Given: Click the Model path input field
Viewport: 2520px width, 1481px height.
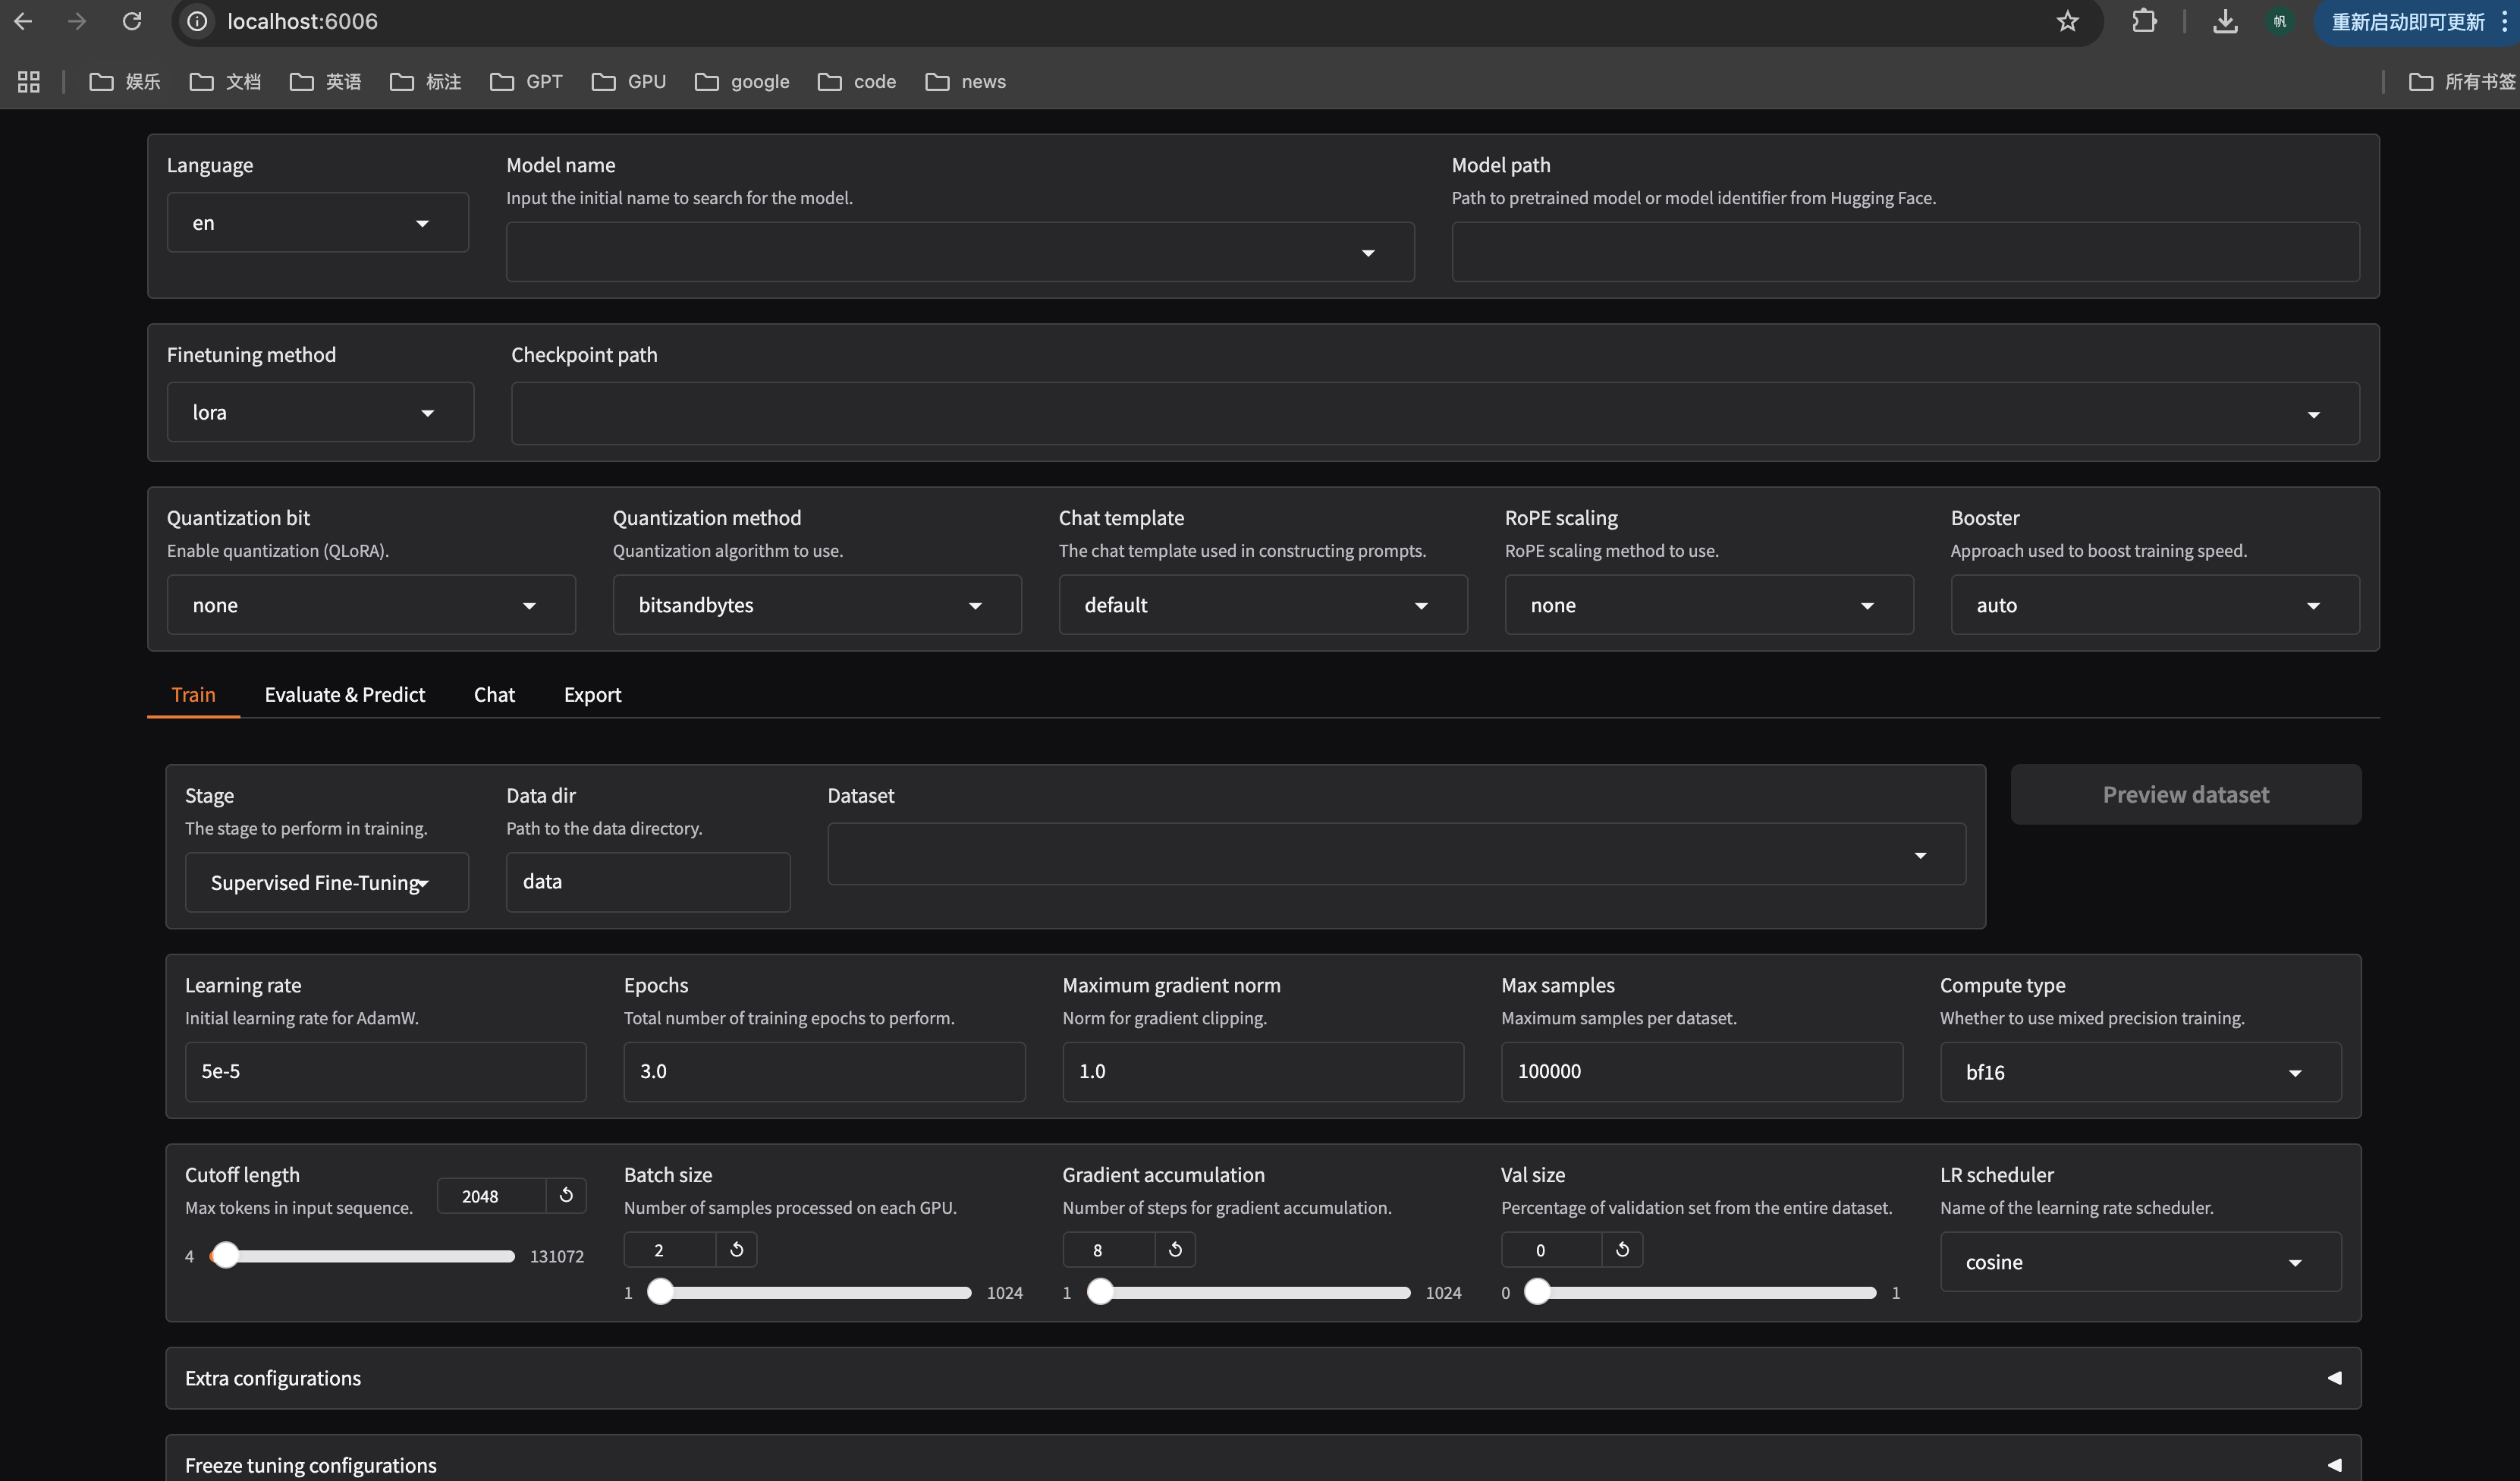Looking at the screenshot, I should pos(1904,252).
